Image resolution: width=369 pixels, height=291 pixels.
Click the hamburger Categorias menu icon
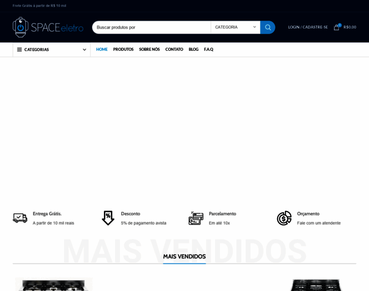point(19,49)
